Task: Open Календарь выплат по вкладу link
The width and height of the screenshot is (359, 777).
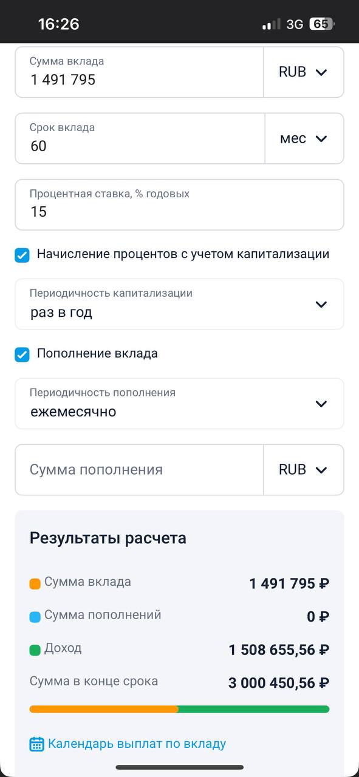Action: click(x=137, y=744)
